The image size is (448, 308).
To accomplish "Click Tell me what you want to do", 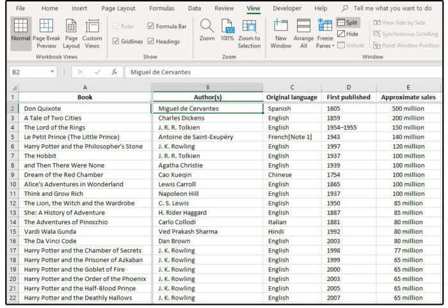I will tap(392, 8).
